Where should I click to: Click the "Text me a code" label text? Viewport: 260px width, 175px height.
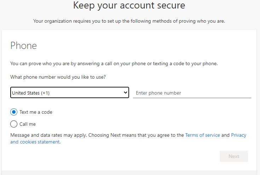(36, 112)
